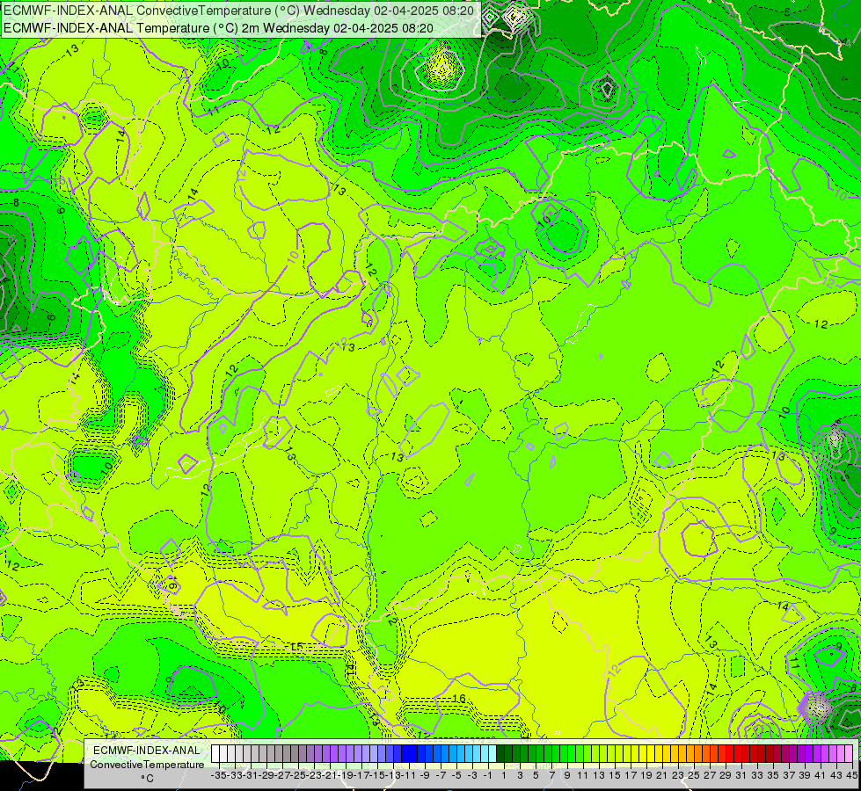Click the -35 legend scale label
Viewport: 861px width, 791px height.
tap(218, 775)
